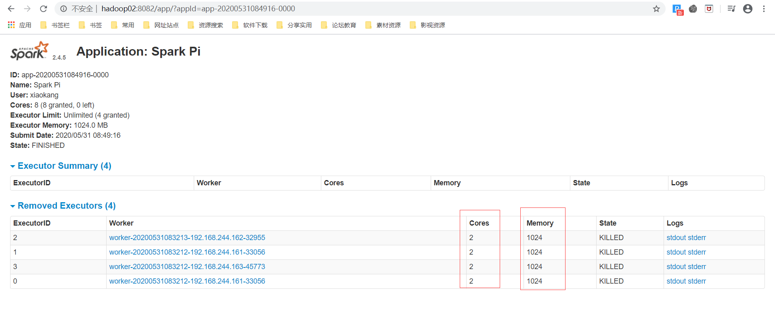Click the browser forward arrow
This screenshot has height=313, width=775.
click(27, 8)
